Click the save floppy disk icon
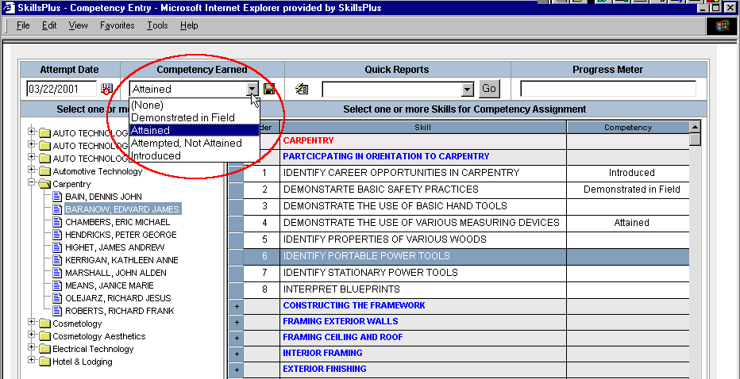 point(269,89)
